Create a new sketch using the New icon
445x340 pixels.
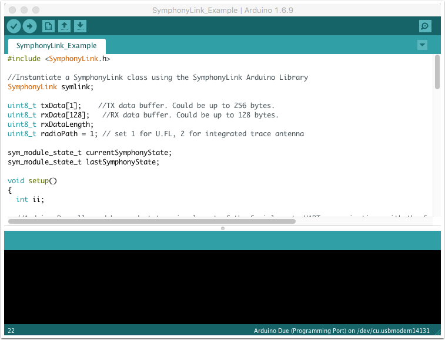pos(48,26)
